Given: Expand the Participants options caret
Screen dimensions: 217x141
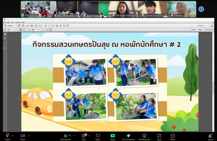Looking at the screenshot, I should (x=74, y=135).
